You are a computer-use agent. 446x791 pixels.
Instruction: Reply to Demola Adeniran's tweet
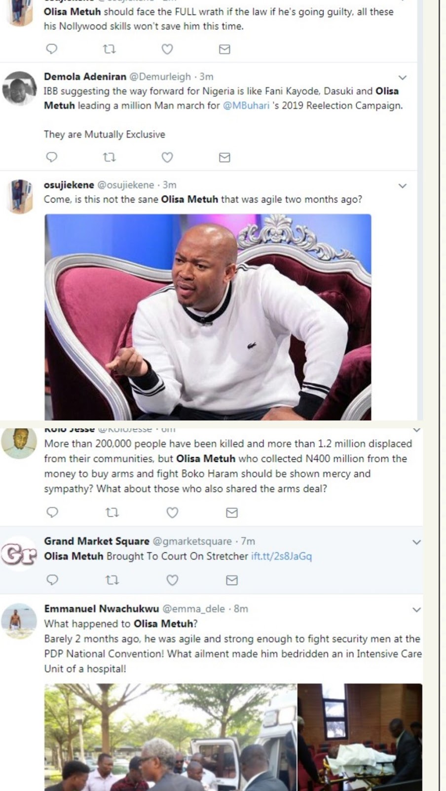(51, 157)
